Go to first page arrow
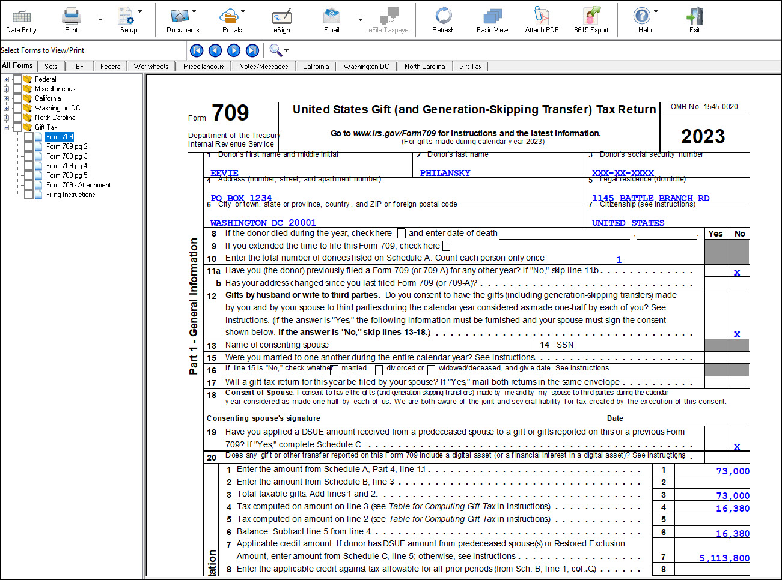The image size is (782, 580). coord(197,51)
